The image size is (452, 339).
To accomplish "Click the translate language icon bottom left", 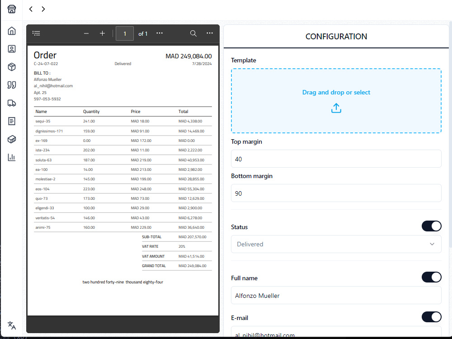I will tap(11, 325).
